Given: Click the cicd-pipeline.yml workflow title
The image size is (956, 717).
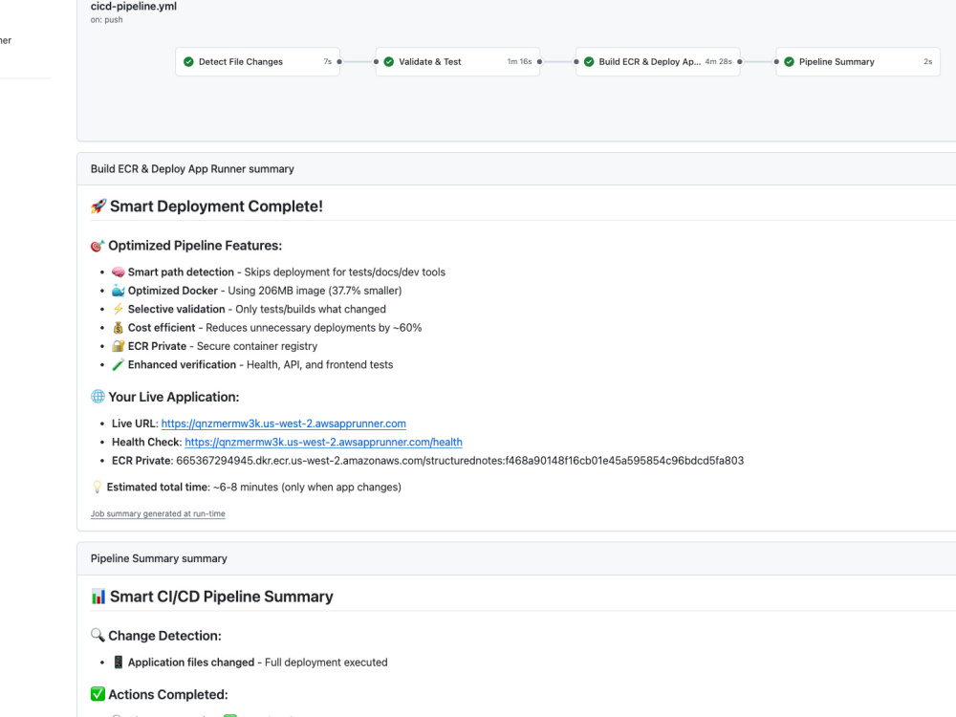Looking at the screenshot, I should 134,7.
